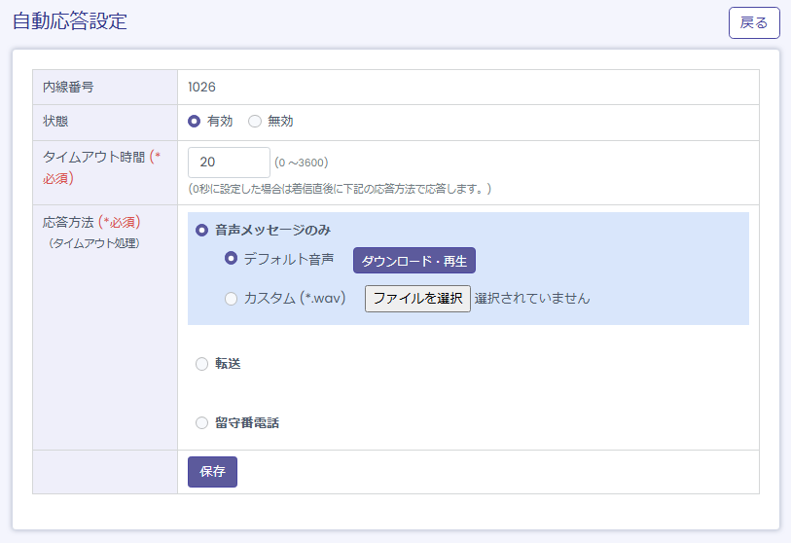The height and width of the screenshot is (543, 791).
Task: Choose 音声メッセージのみ response method
Action: [x=202, y=231]
